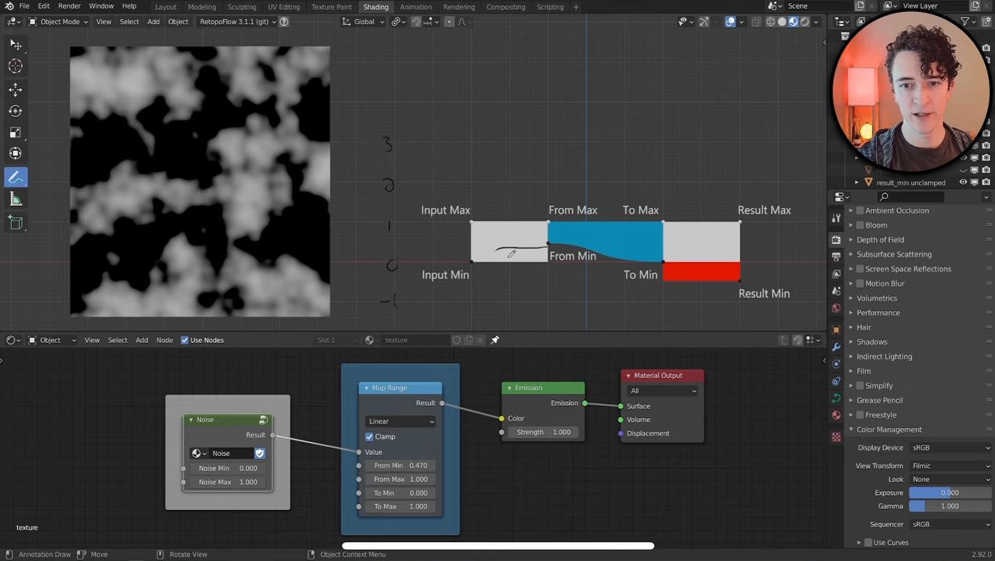
Task: Open the File menu
Action: click(24, 6)
